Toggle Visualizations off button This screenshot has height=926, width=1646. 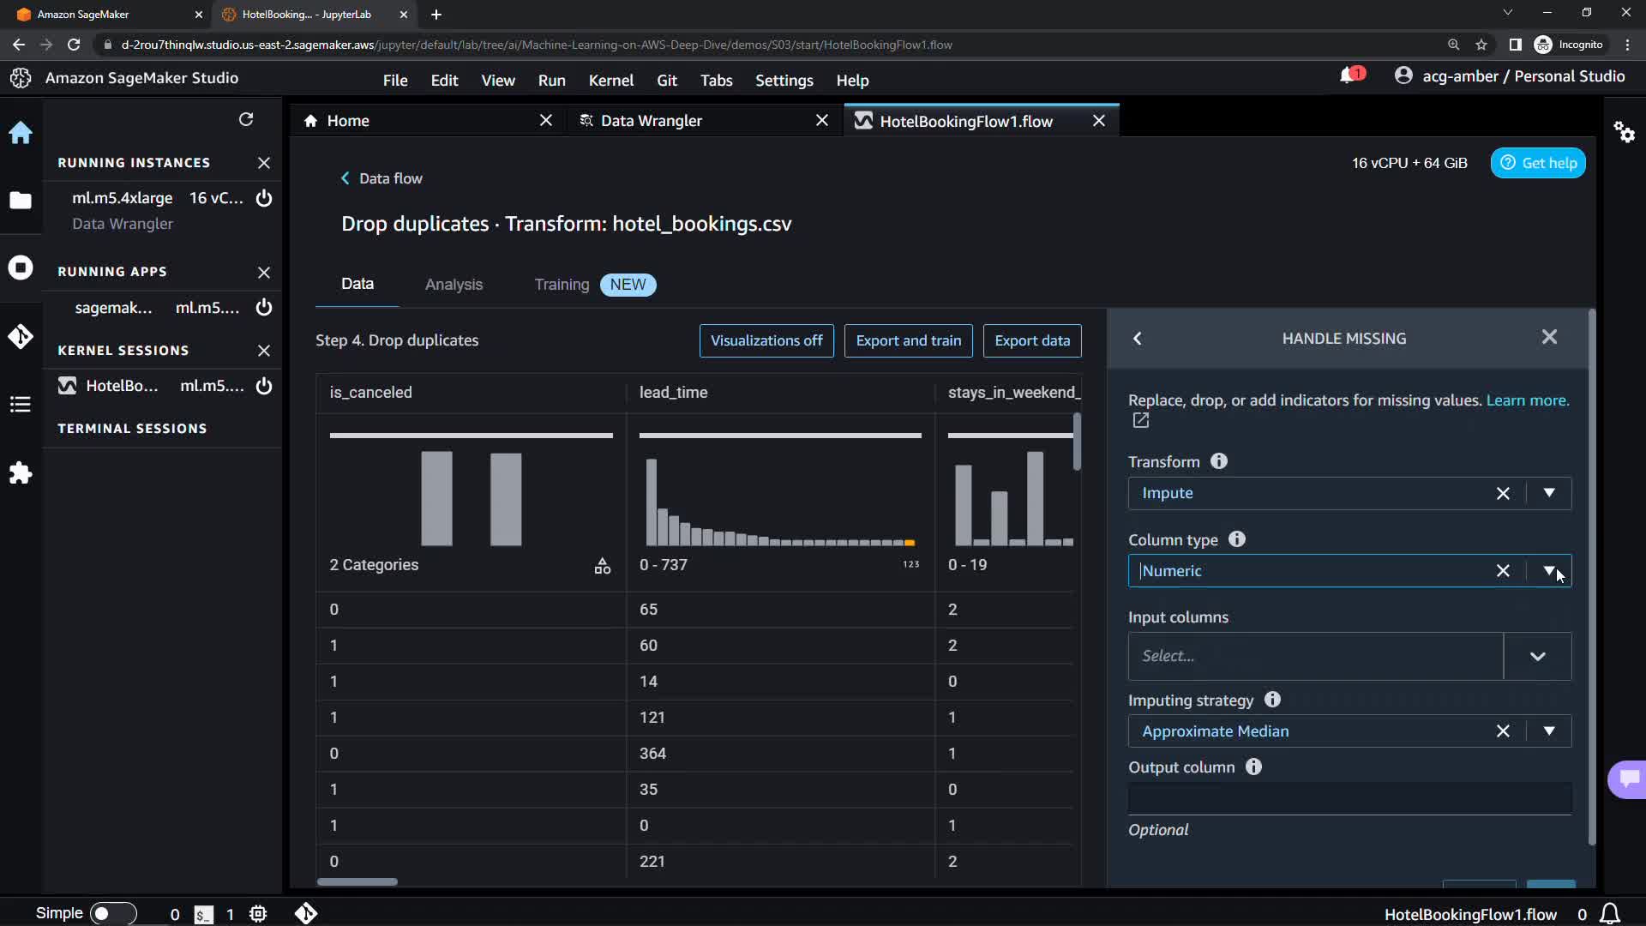click(x=766, y=340)
